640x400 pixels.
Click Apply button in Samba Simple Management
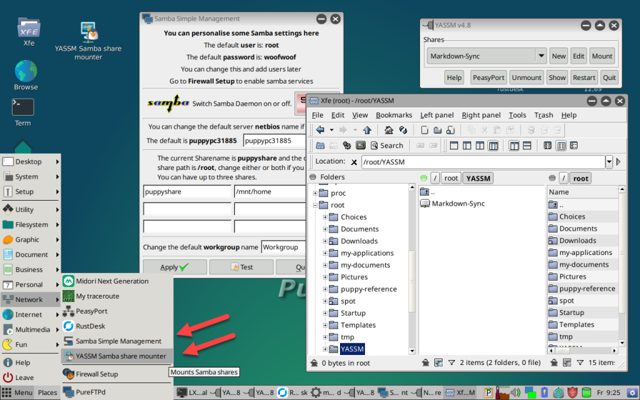tap(175, 267)
